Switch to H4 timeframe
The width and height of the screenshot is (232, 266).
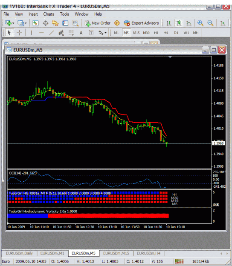(x=166, y=33)
